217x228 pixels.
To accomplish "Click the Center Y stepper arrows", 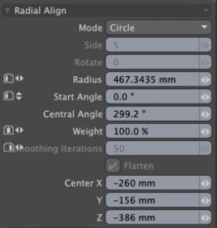I will [x=205, y=201].
